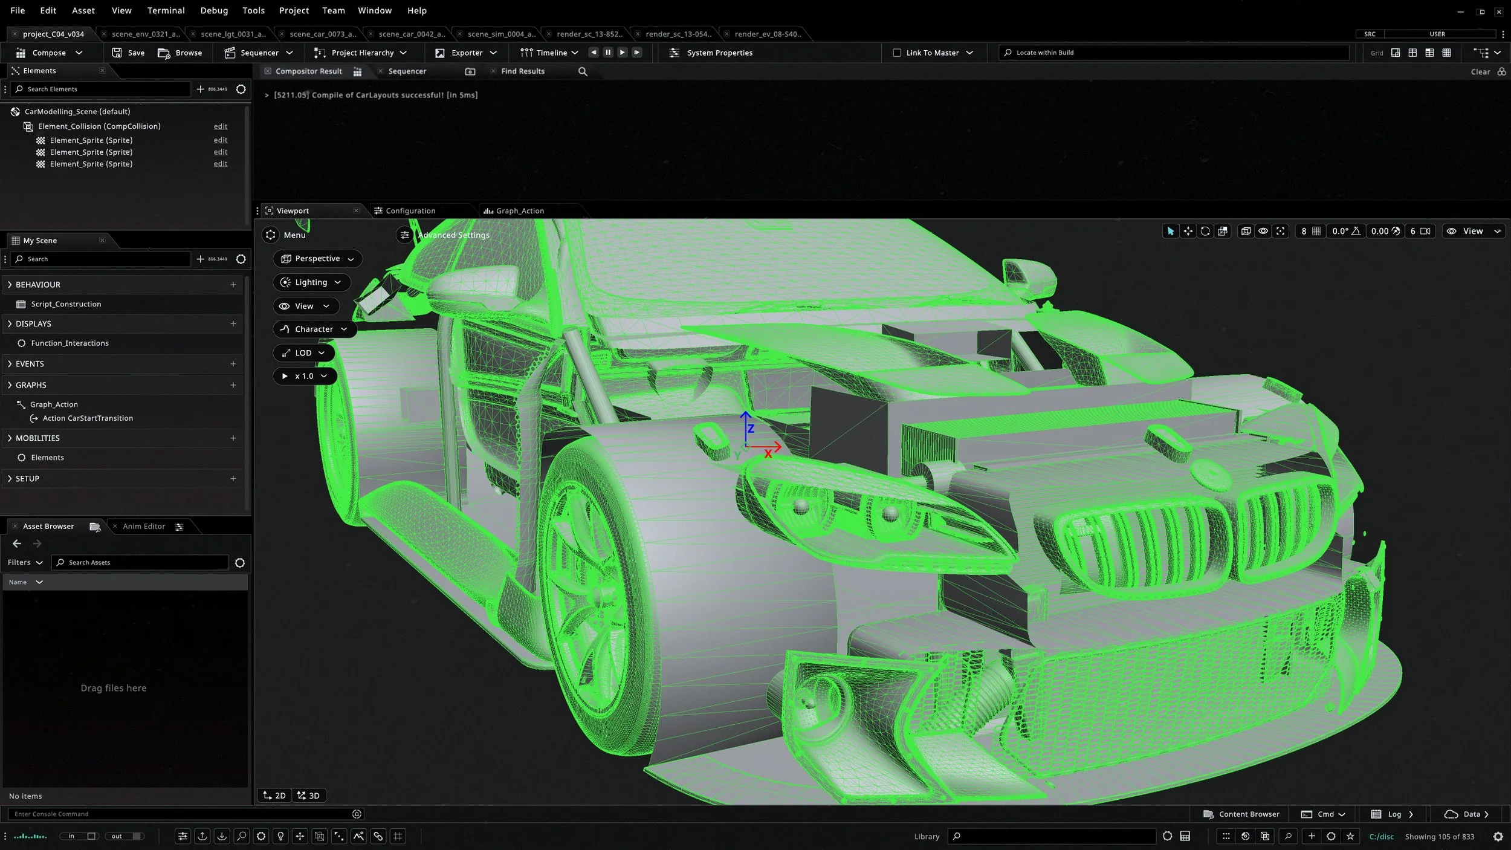Click the hash grid icon in bottom toolbar
The image size is (1511, 850).
(x=398, y=836)
